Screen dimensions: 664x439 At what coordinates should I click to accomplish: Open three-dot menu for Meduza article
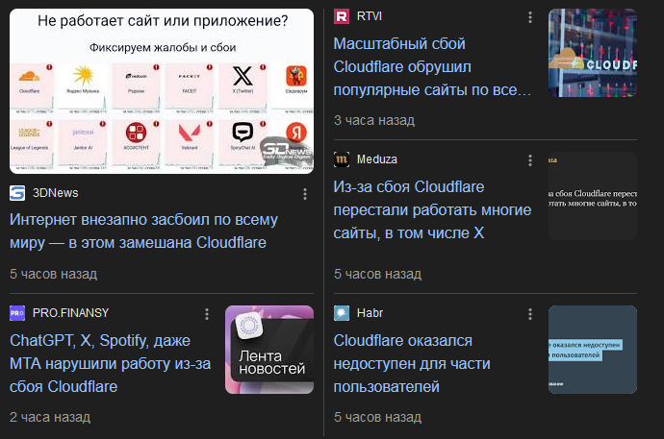(530, 160)
